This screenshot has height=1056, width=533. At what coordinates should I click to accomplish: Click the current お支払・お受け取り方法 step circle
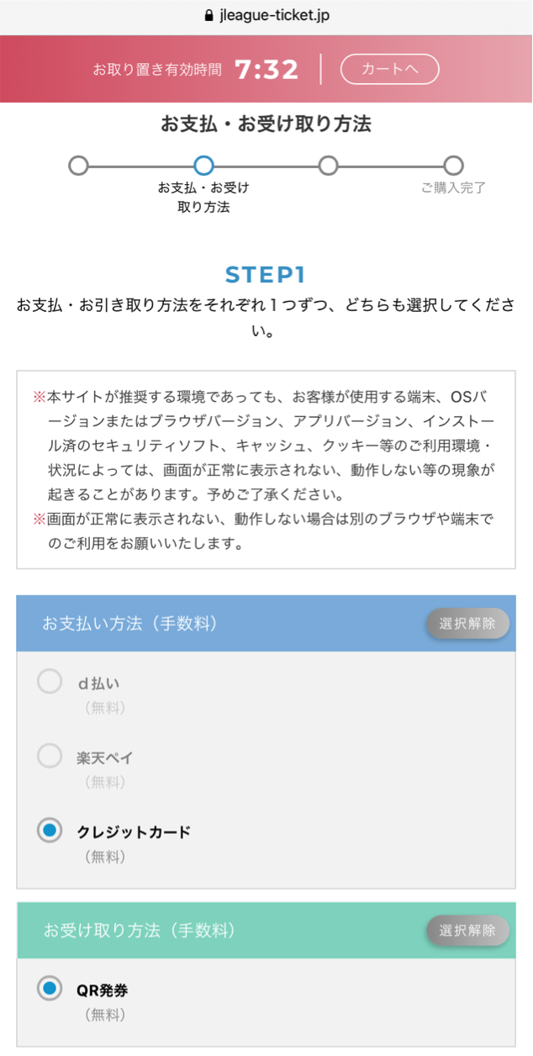203,166
